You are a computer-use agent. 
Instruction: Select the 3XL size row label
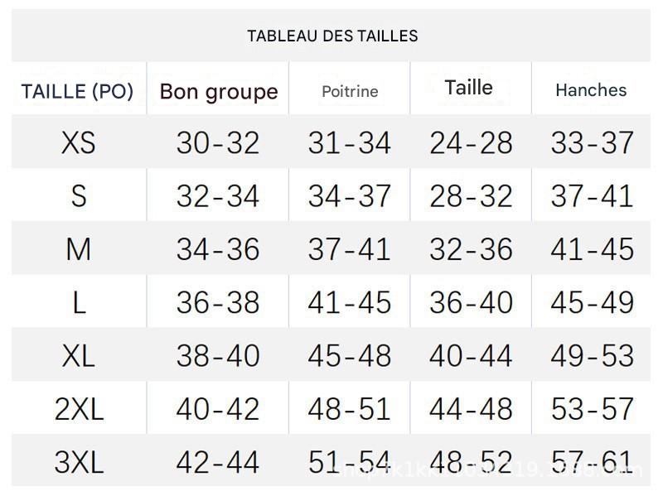[x=79, y=461]
